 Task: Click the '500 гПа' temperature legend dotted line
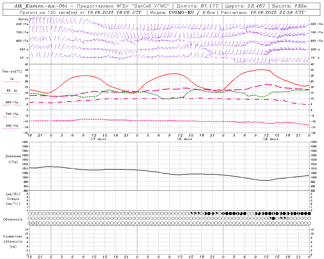11,128
